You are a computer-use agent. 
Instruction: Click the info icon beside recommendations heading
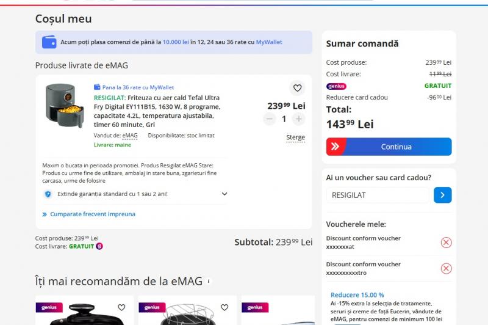[209, 282]
